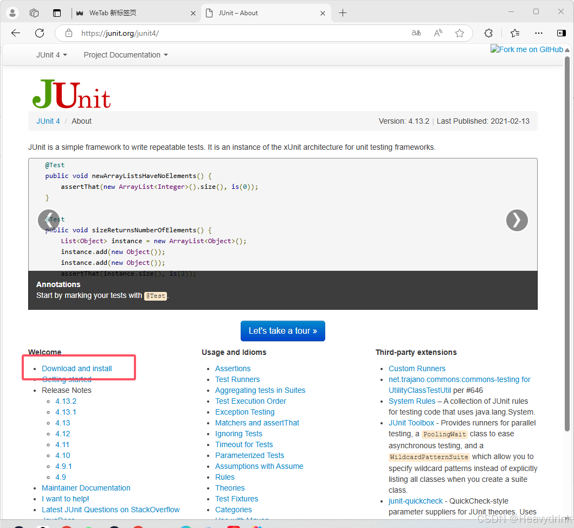
Task: Click the 'About' breadcrumb text
Action: tap(81, 121)
